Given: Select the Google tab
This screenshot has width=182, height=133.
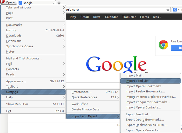Looking at the screenshot, I should coord(37,3).
